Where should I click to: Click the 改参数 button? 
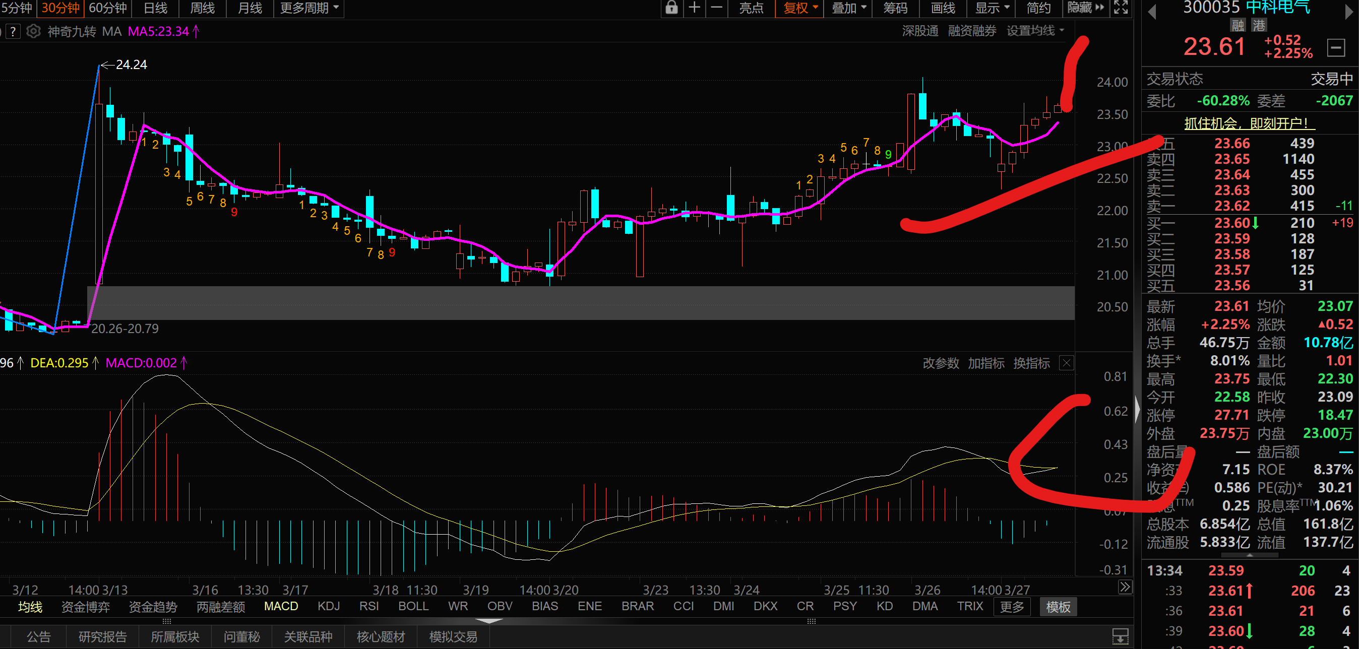(x=940, y=363)
